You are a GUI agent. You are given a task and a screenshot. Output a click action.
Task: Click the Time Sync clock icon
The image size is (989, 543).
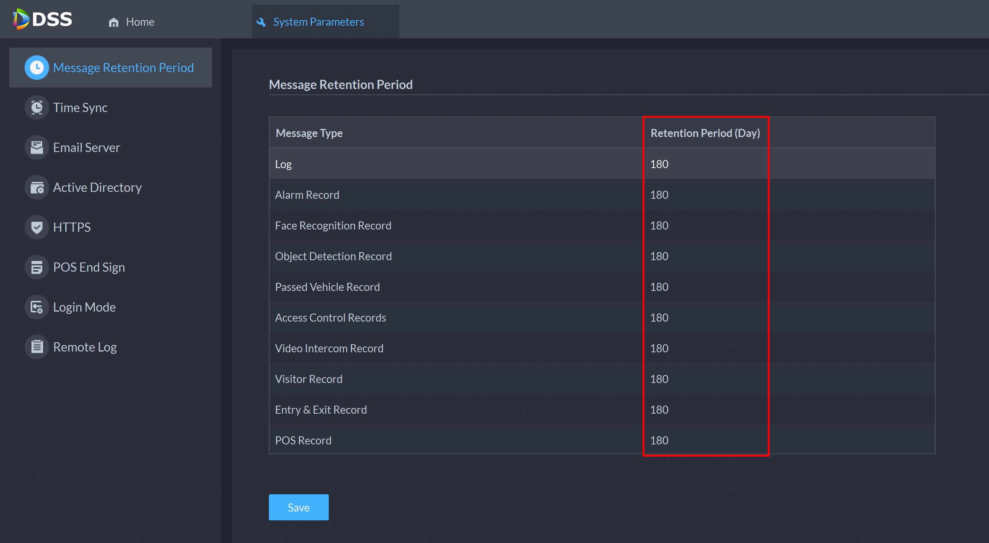tap(36, 107)
